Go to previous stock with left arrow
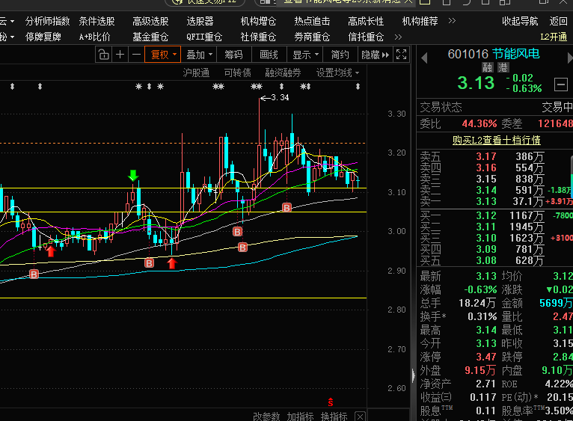 [424, 58]
